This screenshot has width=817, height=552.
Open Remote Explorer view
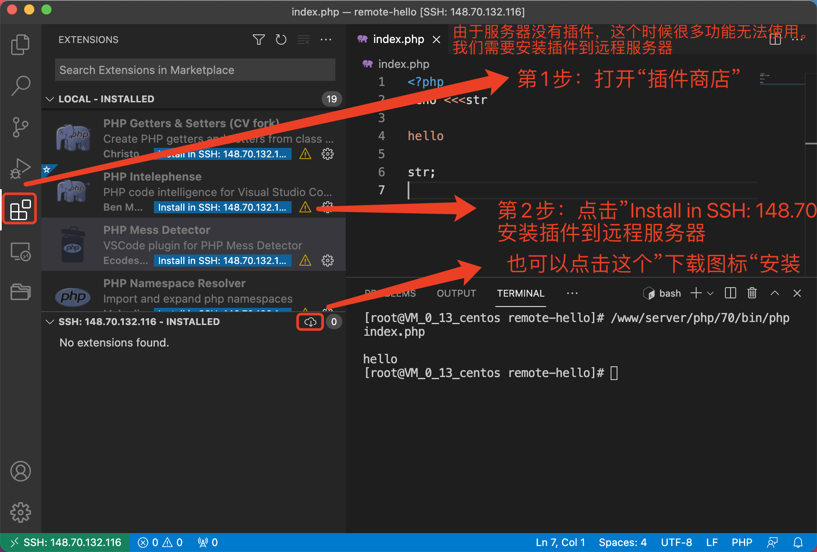click(20, 251)
